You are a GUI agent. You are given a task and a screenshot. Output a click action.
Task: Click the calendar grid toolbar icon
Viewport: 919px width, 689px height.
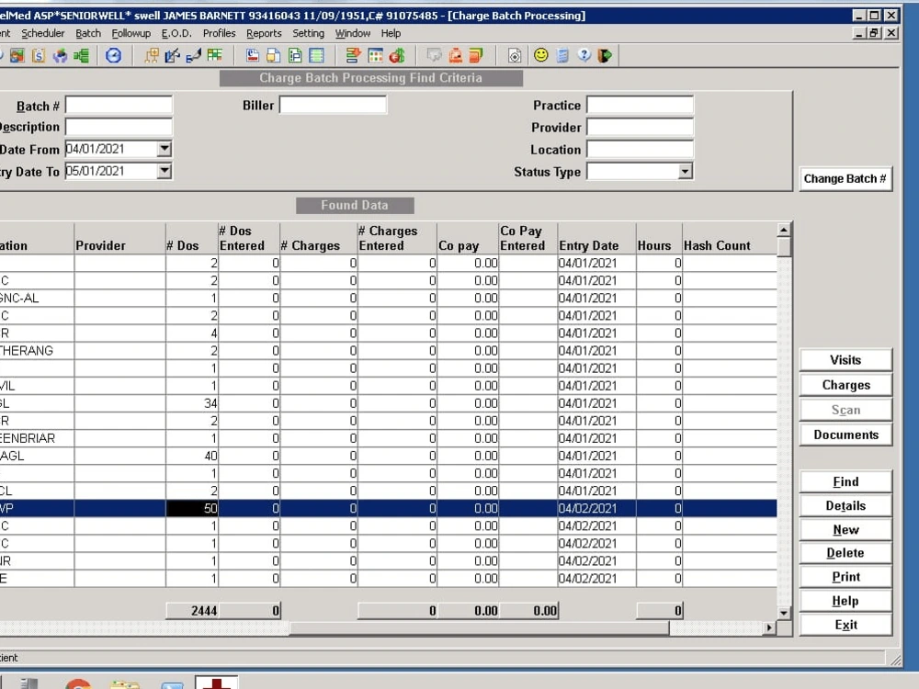pyautogui.click(x=375, y=56)
